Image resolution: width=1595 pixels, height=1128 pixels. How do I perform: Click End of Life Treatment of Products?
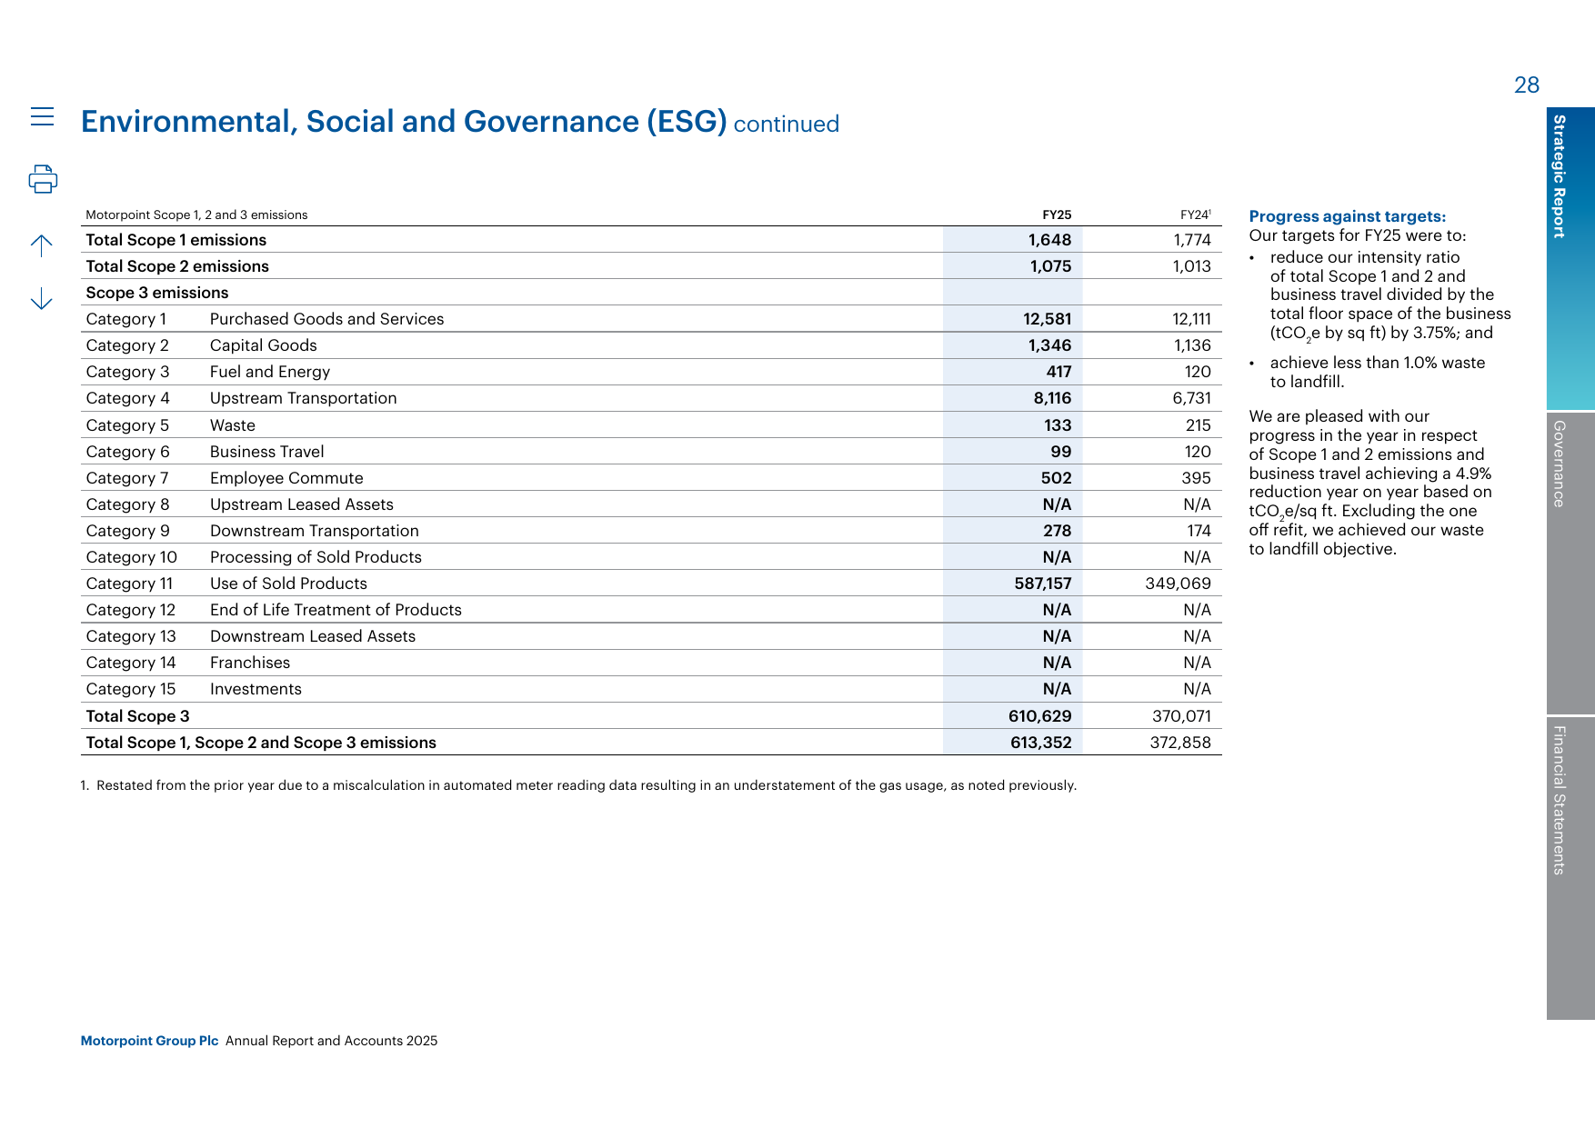(x=336, y=610)
